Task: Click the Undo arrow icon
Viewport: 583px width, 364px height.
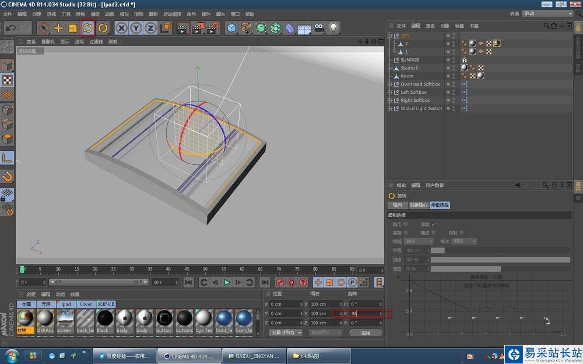Action: (x=10, y=27)
